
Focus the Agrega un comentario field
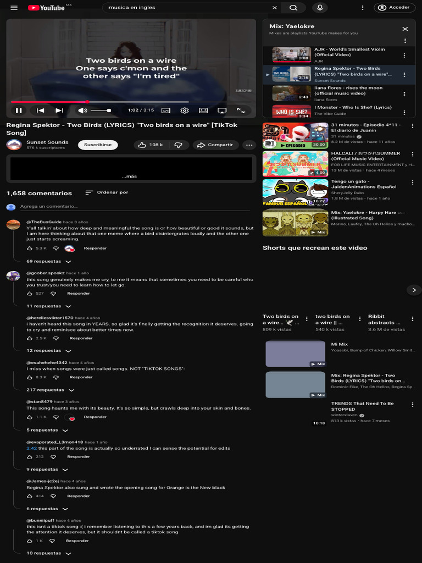pos(135,207)
